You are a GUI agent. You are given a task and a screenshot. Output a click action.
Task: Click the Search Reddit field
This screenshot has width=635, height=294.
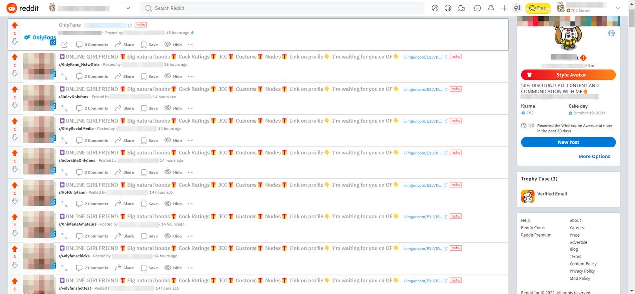click(x=282, y=8)
